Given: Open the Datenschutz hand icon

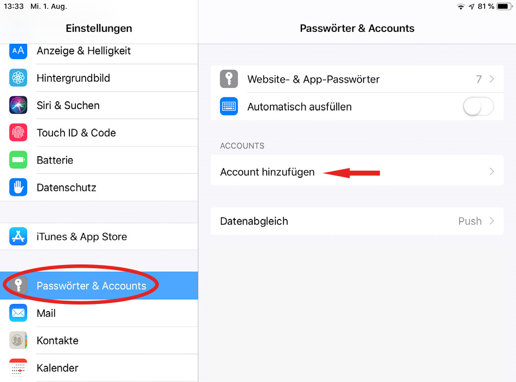Looking at the screenshot, I should pyautogui.click(x=18, y=187).
